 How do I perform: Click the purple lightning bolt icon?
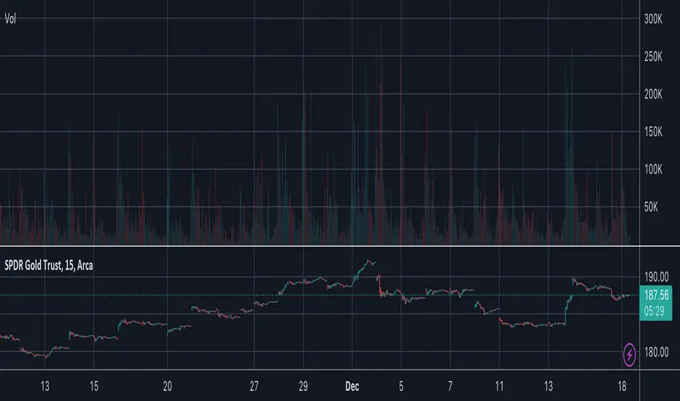[629, 355]
